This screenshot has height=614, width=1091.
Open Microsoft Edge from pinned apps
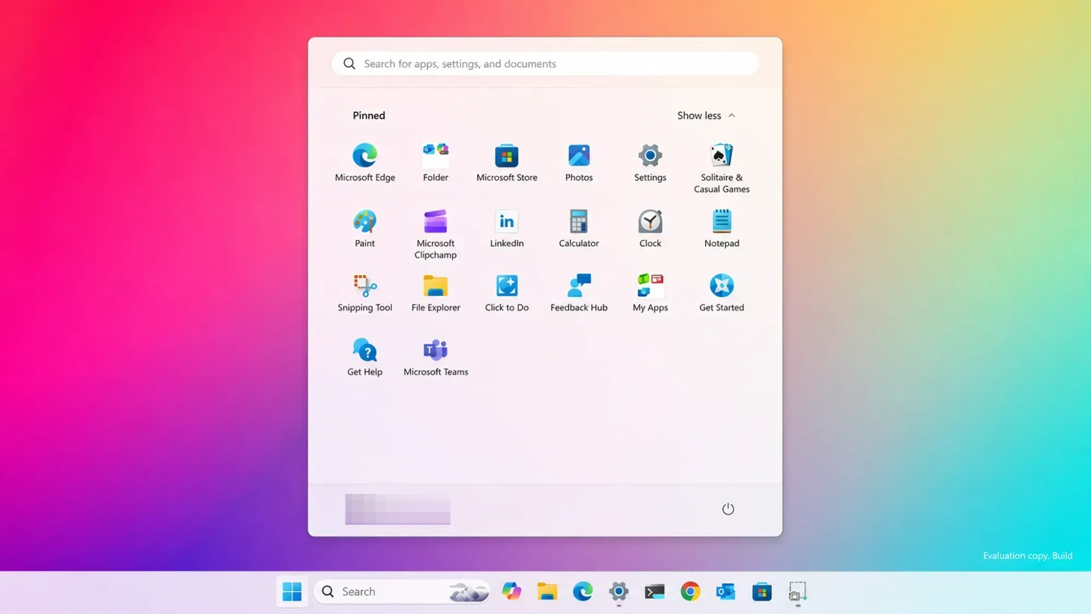coord(365,163)
